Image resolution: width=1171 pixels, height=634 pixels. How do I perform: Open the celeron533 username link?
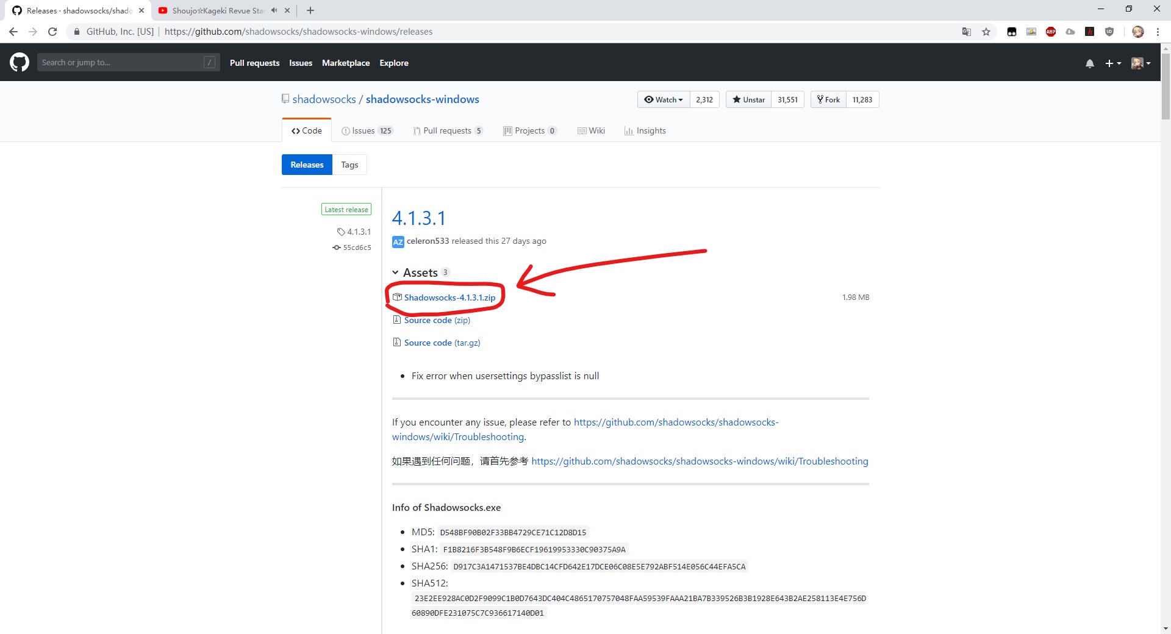pyautogui.click(x=428, y=241)
